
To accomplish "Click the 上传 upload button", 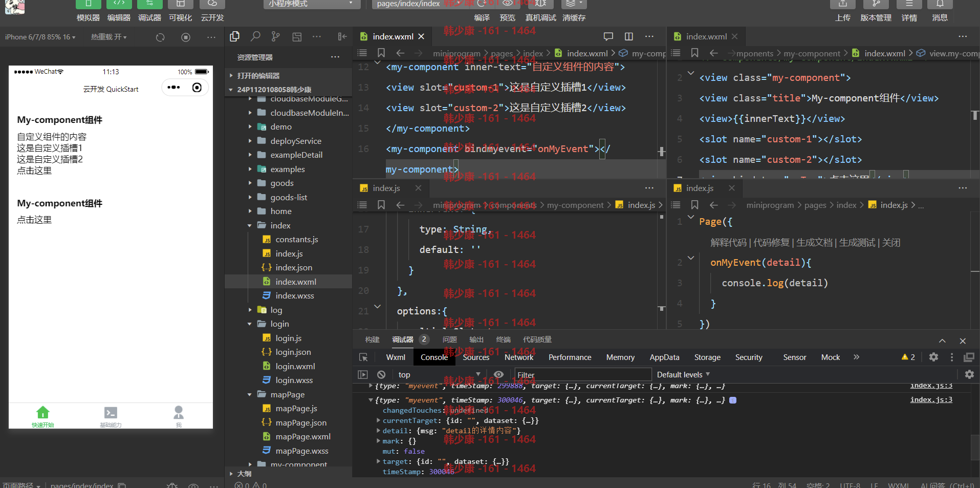I will click(x=843, y=11).
